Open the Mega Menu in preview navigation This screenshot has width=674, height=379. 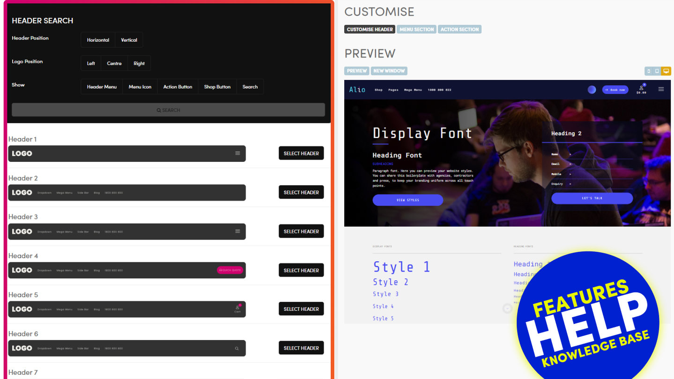413,90
